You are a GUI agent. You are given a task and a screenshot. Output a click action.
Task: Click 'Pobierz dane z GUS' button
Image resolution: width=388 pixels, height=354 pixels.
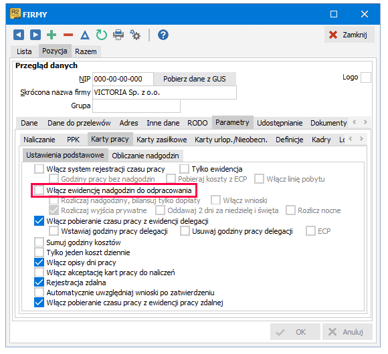point(195,79)
